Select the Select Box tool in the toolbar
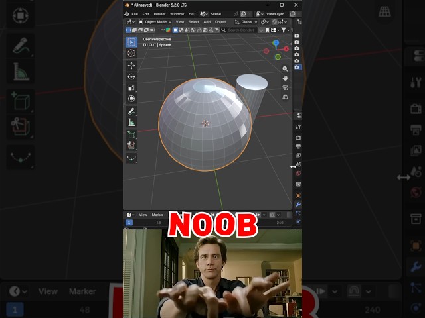425x318 pixels. click(x=131, y=42)
